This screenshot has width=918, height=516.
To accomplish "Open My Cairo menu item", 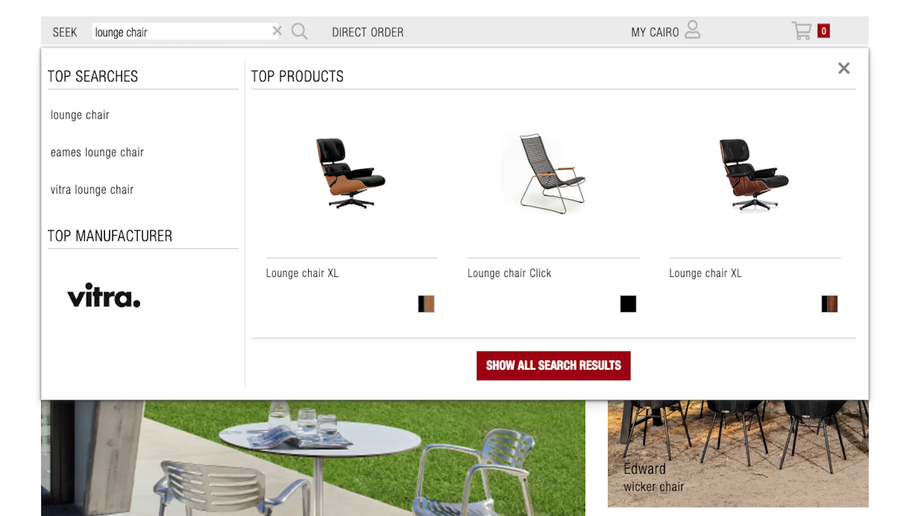I will pos(655,32).
